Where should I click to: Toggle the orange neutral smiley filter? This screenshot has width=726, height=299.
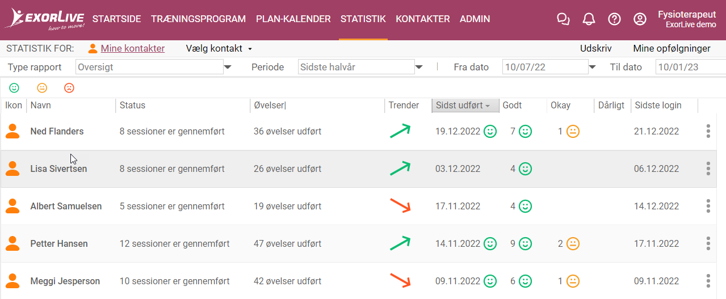click(42, 88)
